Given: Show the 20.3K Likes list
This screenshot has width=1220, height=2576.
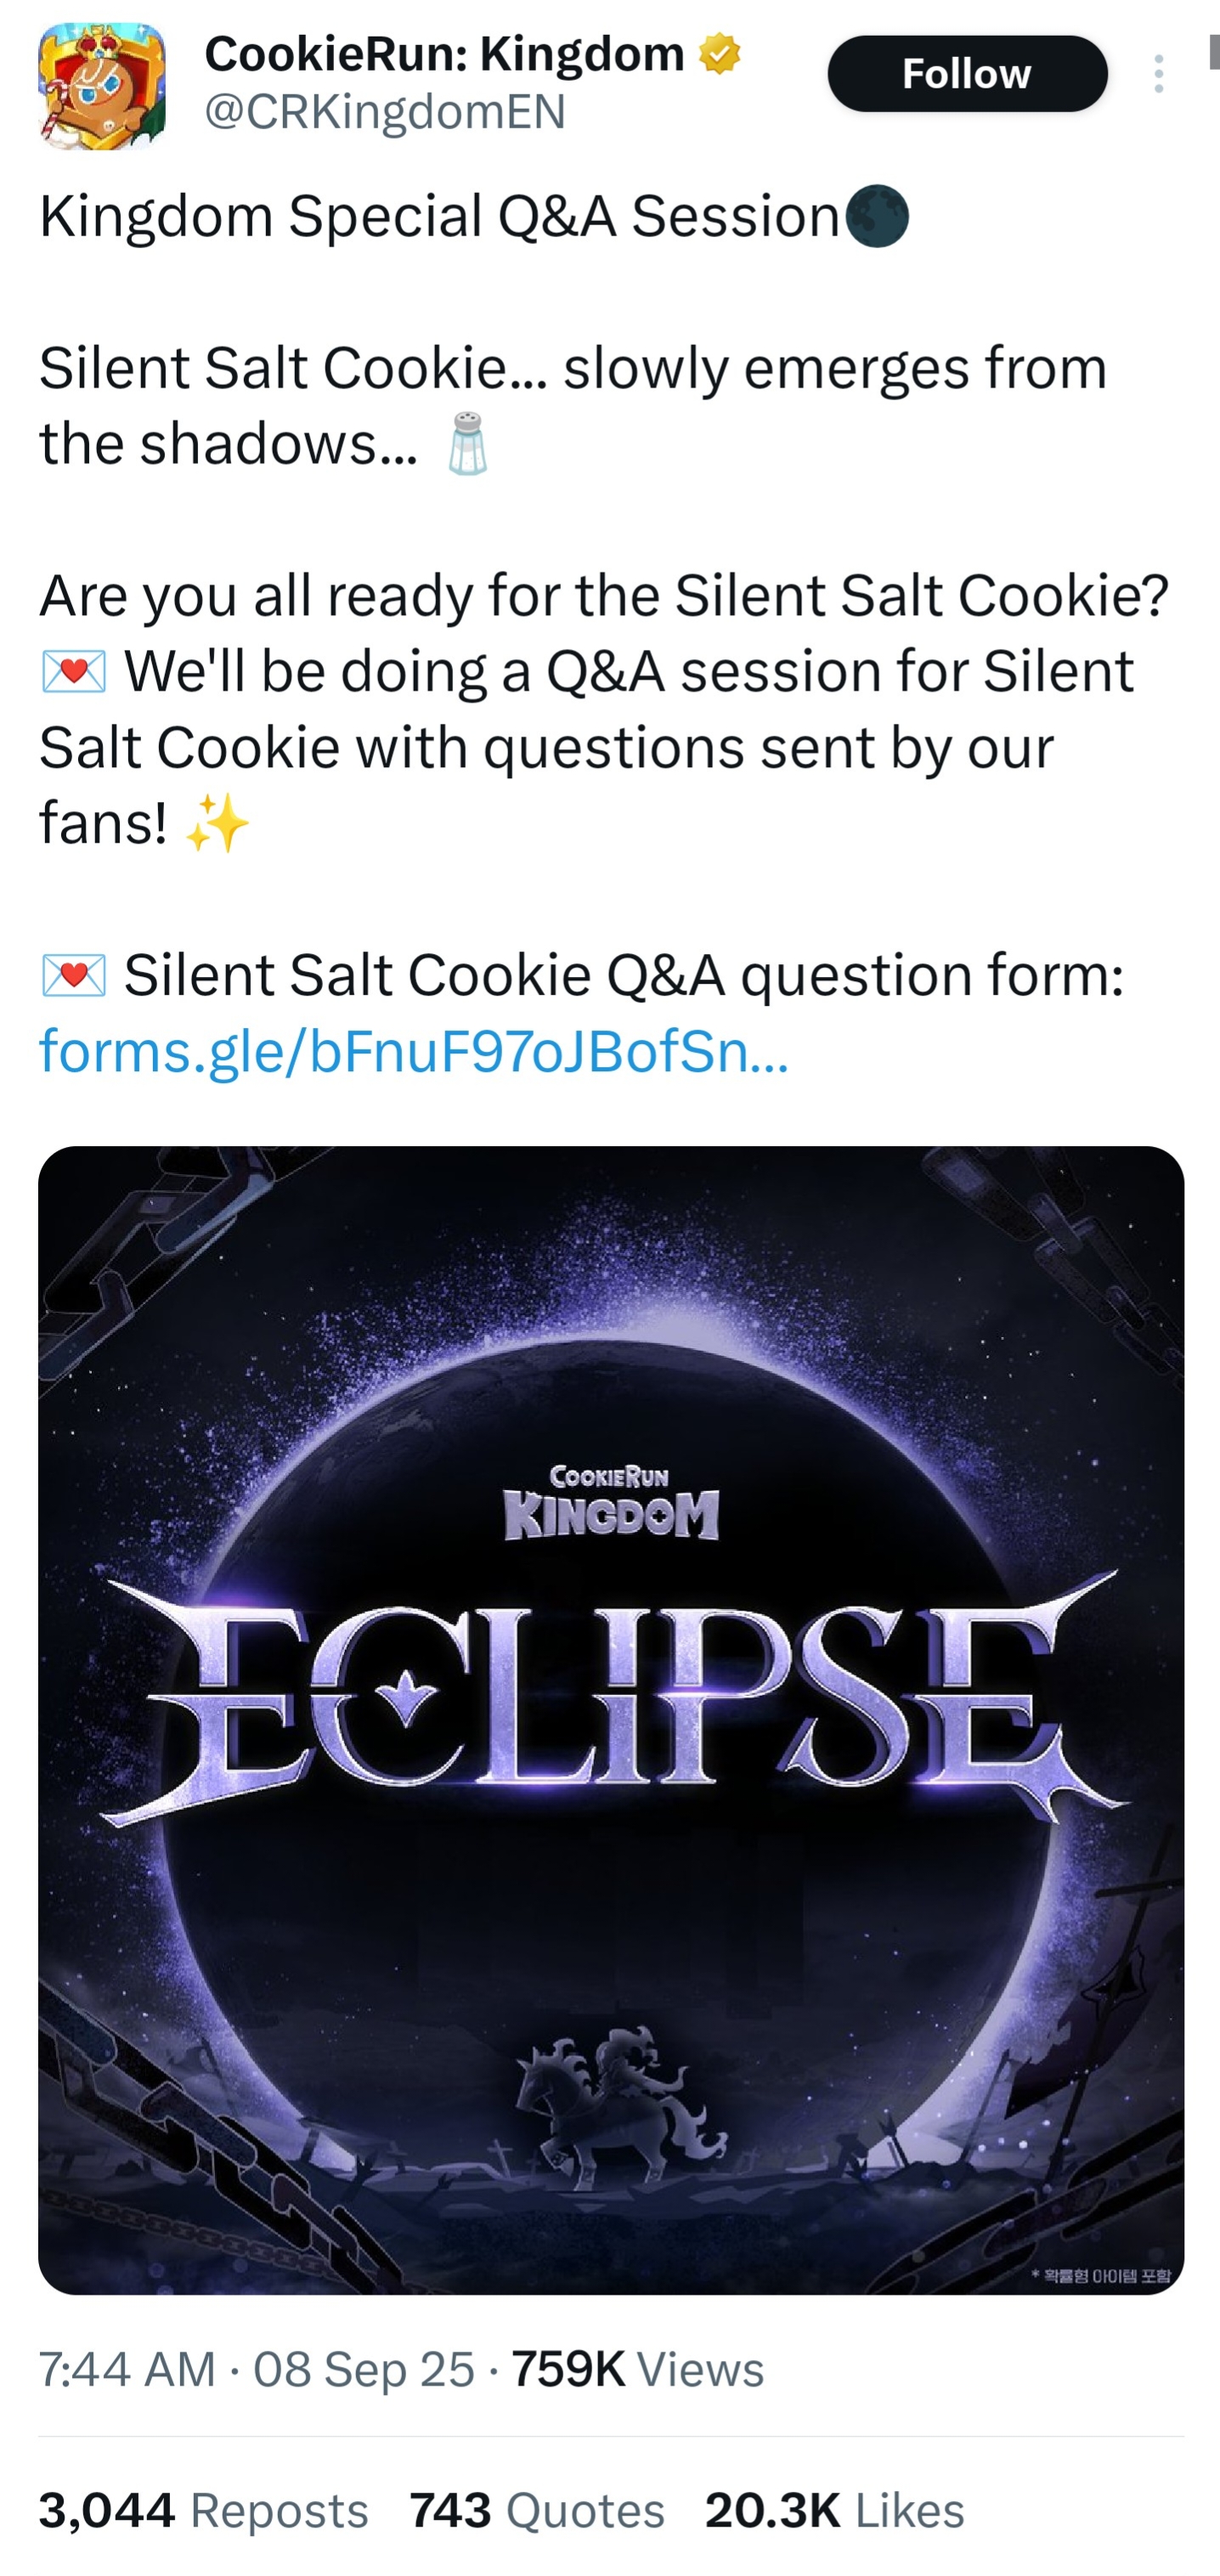Looking at the screenshot, I should pyautogui.click(x=834, y=2510).
